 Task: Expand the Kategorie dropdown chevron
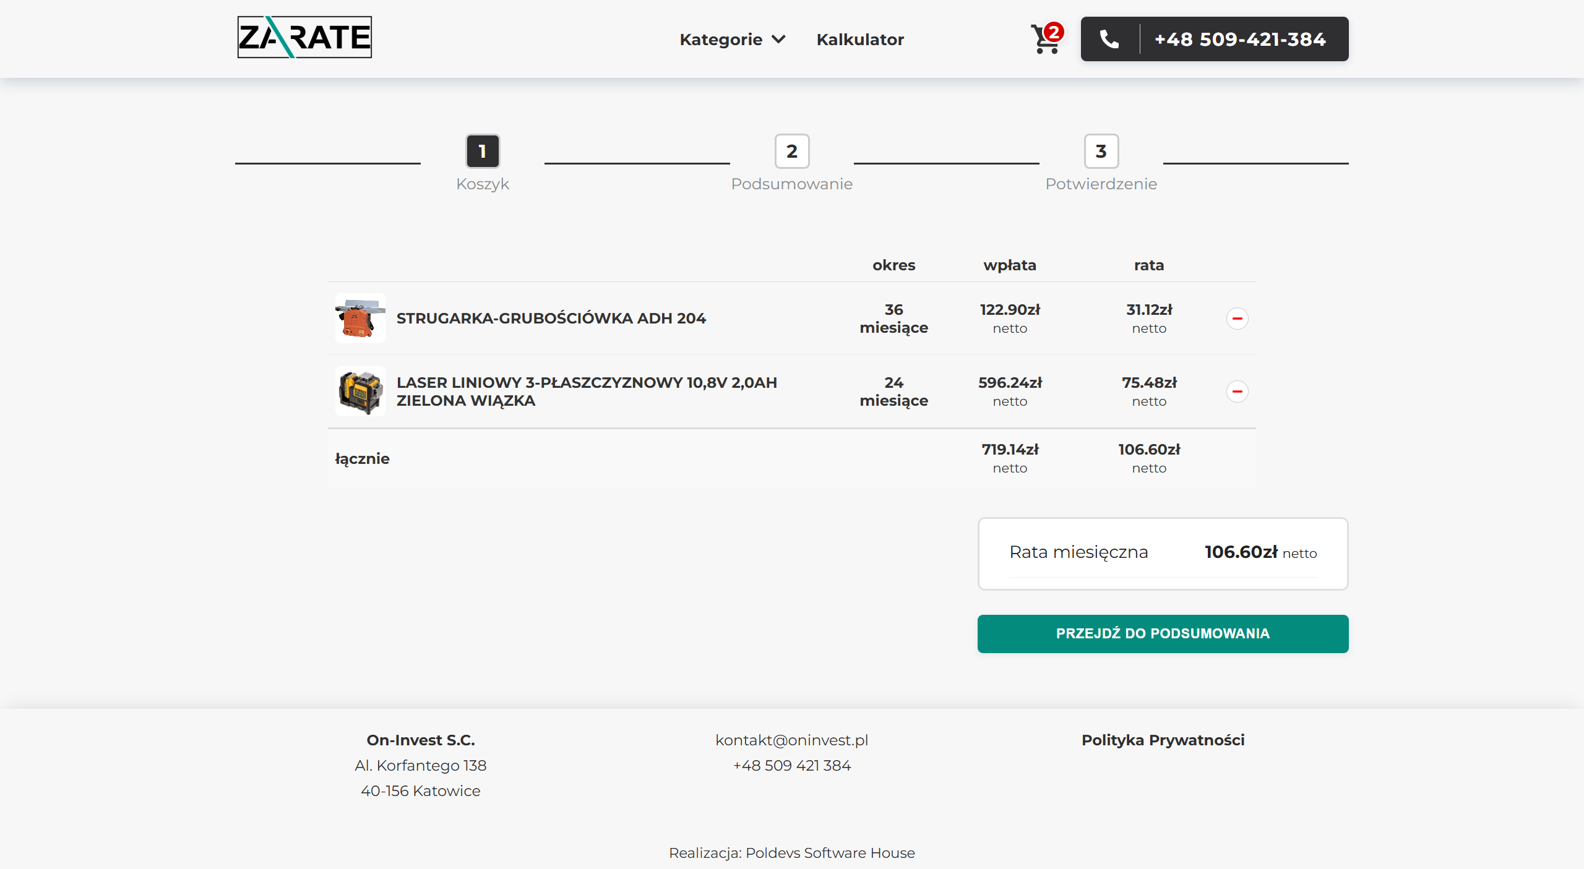point(779,40)
